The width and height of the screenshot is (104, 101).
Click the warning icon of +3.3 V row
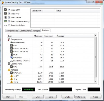tap(12, 76)
